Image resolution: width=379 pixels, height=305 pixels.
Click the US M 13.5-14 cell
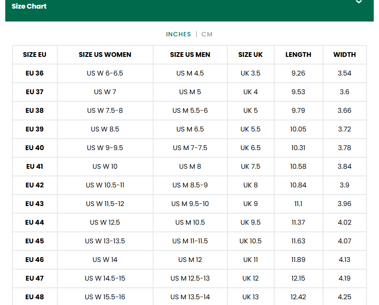pyautogui.click(x=190, y=297)
